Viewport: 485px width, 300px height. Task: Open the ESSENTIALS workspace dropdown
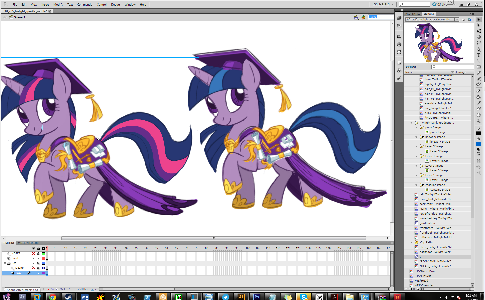383,4
